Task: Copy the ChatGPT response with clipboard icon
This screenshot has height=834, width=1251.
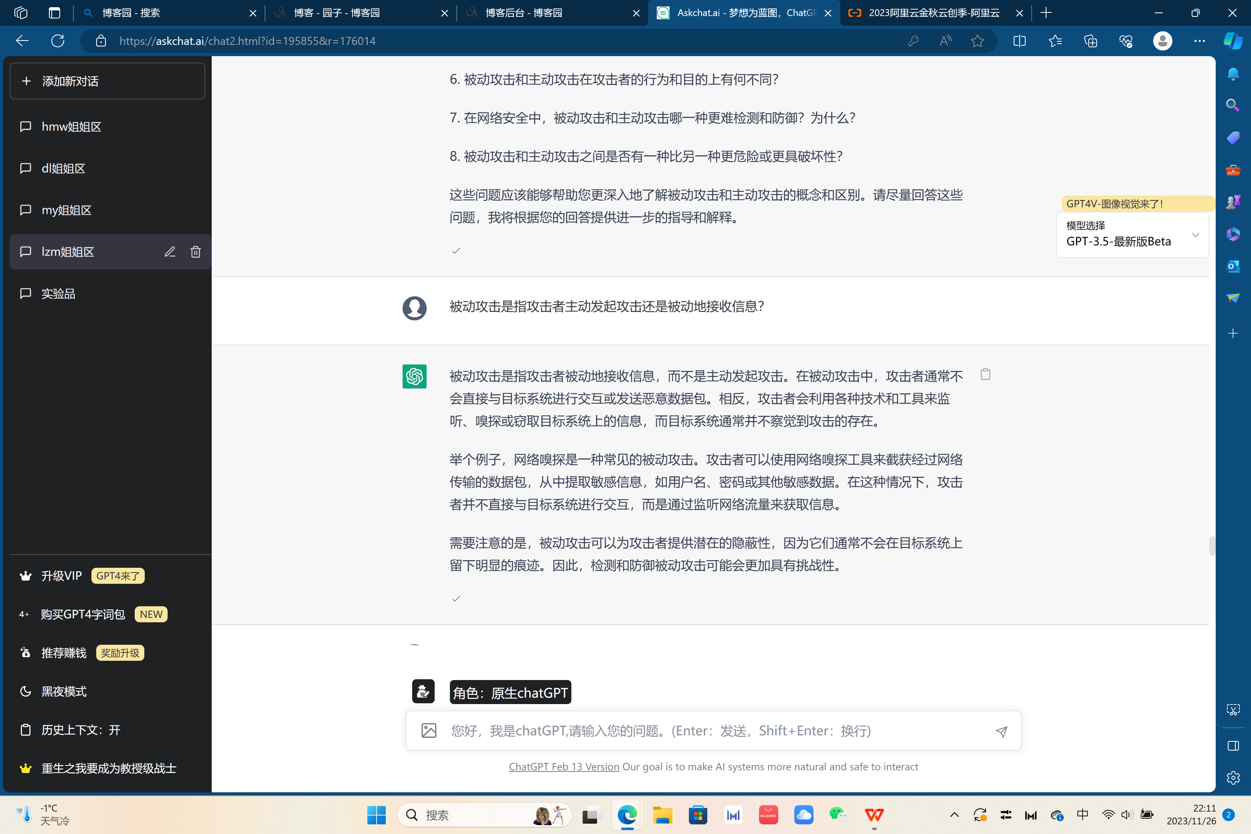Action: pyautogui.click(x=985, y=374)
